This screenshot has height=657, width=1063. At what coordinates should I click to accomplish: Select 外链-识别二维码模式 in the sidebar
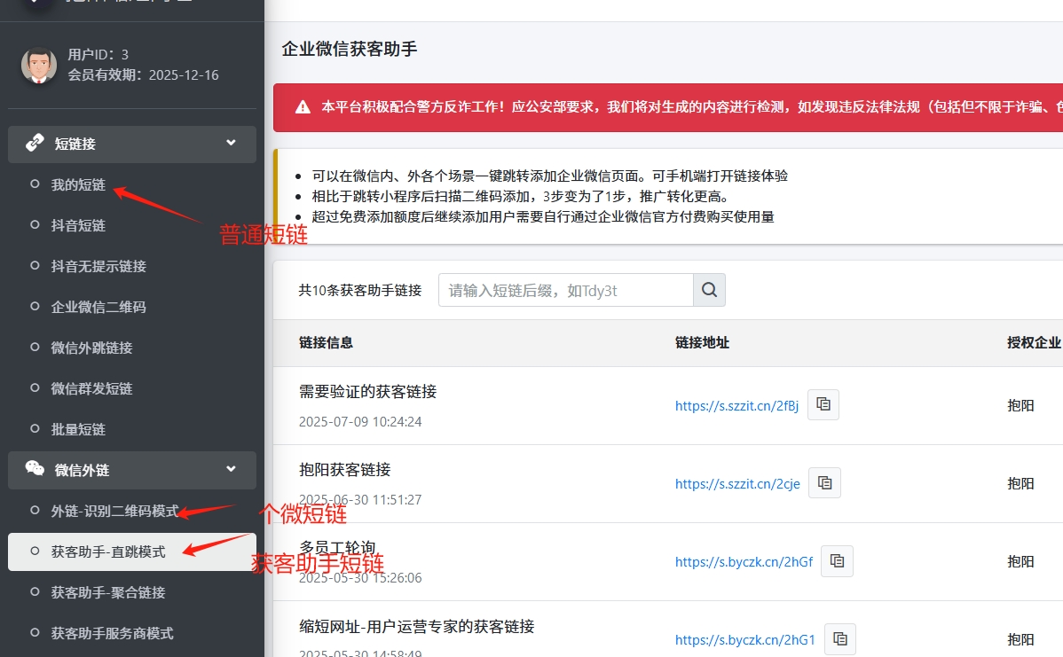tap(114, 512)
